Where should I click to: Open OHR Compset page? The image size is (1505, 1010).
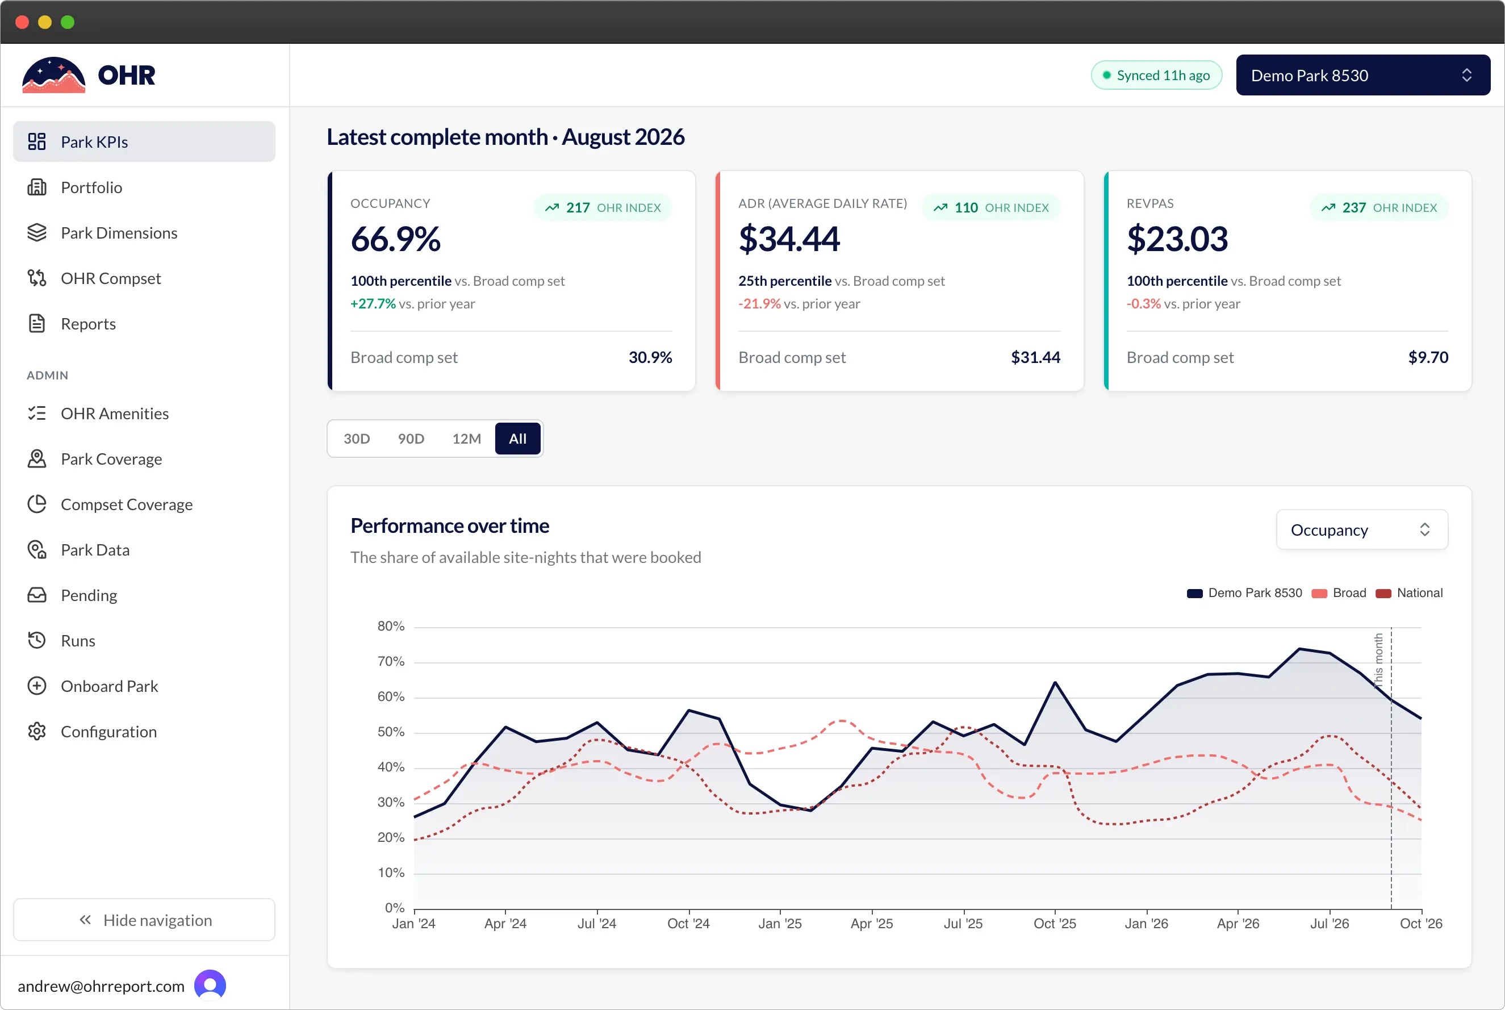(x=144, y=278)
